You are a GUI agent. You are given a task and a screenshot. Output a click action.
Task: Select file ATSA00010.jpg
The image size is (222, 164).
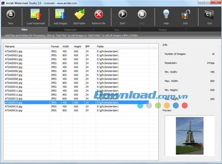14,87
